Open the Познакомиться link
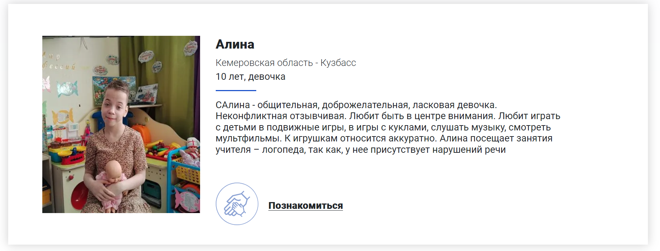This screenshot has width=660, height=251. point(306,206)
